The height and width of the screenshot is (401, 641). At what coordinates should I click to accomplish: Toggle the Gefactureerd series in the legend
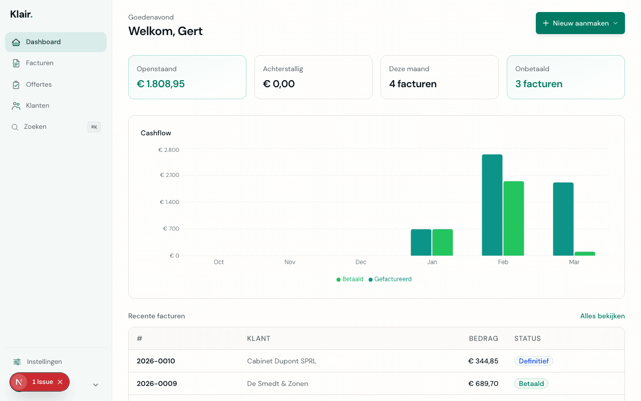(x=390, y=279)
